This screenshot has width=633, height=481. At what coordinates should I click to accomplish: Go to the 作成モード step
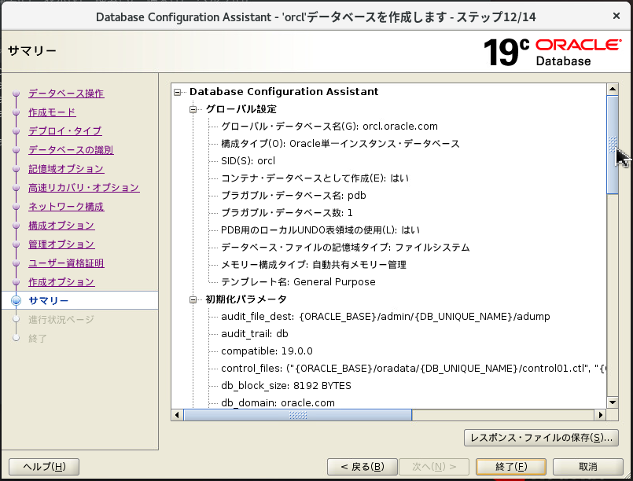(52, 112)
